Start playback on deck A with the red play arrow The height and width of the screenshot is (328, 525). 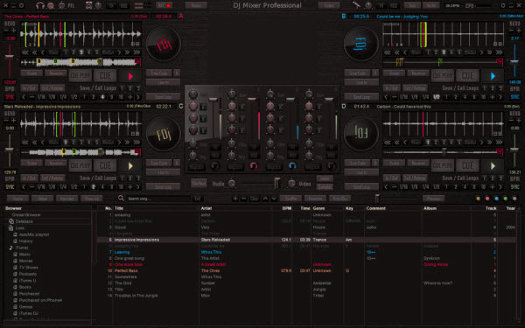click(130, 76)
